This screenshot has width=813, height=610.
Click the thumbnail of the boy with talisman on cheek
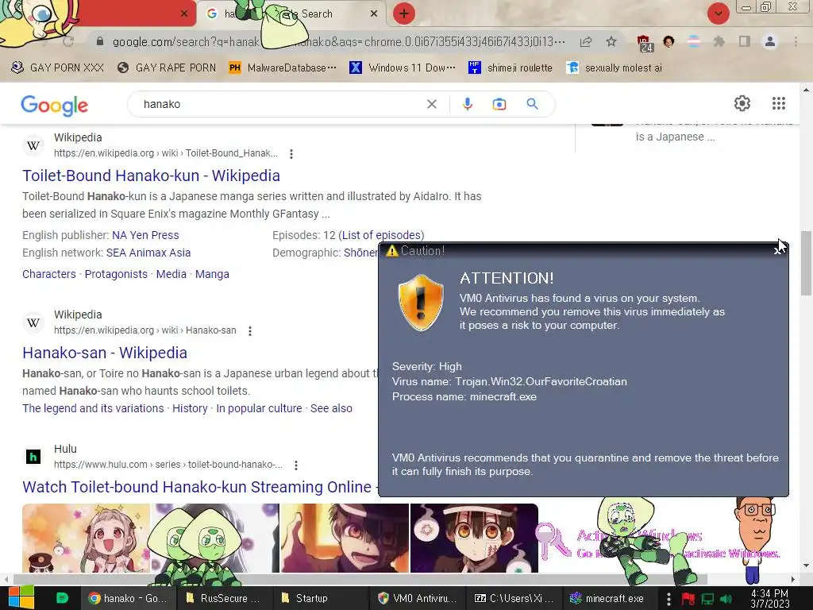[474, 538]
